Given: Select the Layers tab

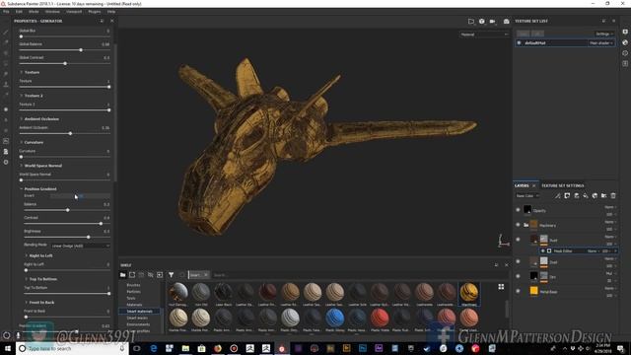Looking at the screenshot, I should point(522,185).
